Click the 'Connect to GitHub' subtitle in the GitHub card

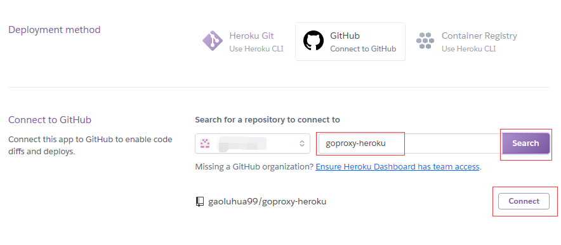pyautogui.click(x=363, y=49)
